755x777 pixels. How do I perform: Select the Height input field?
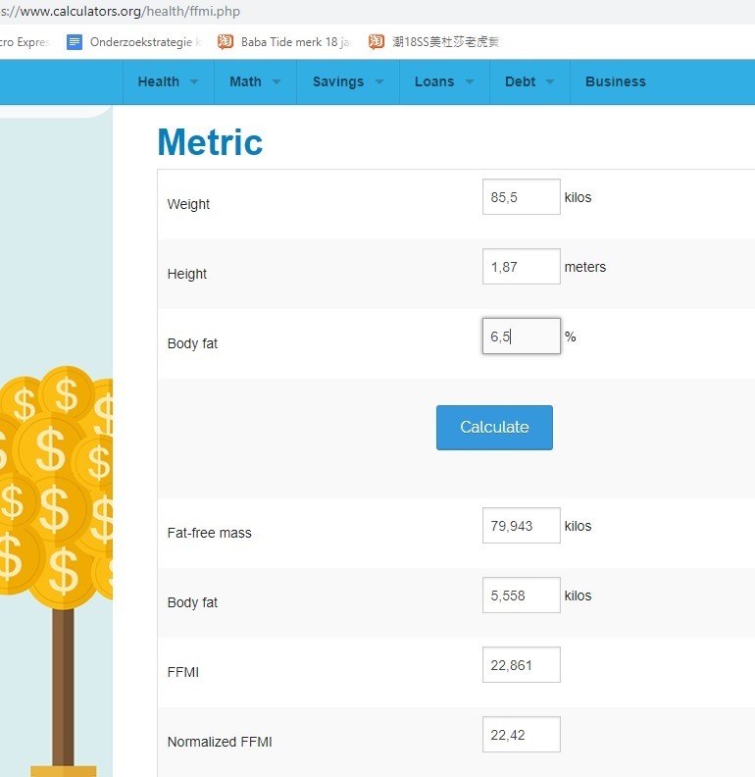point(521,267)
